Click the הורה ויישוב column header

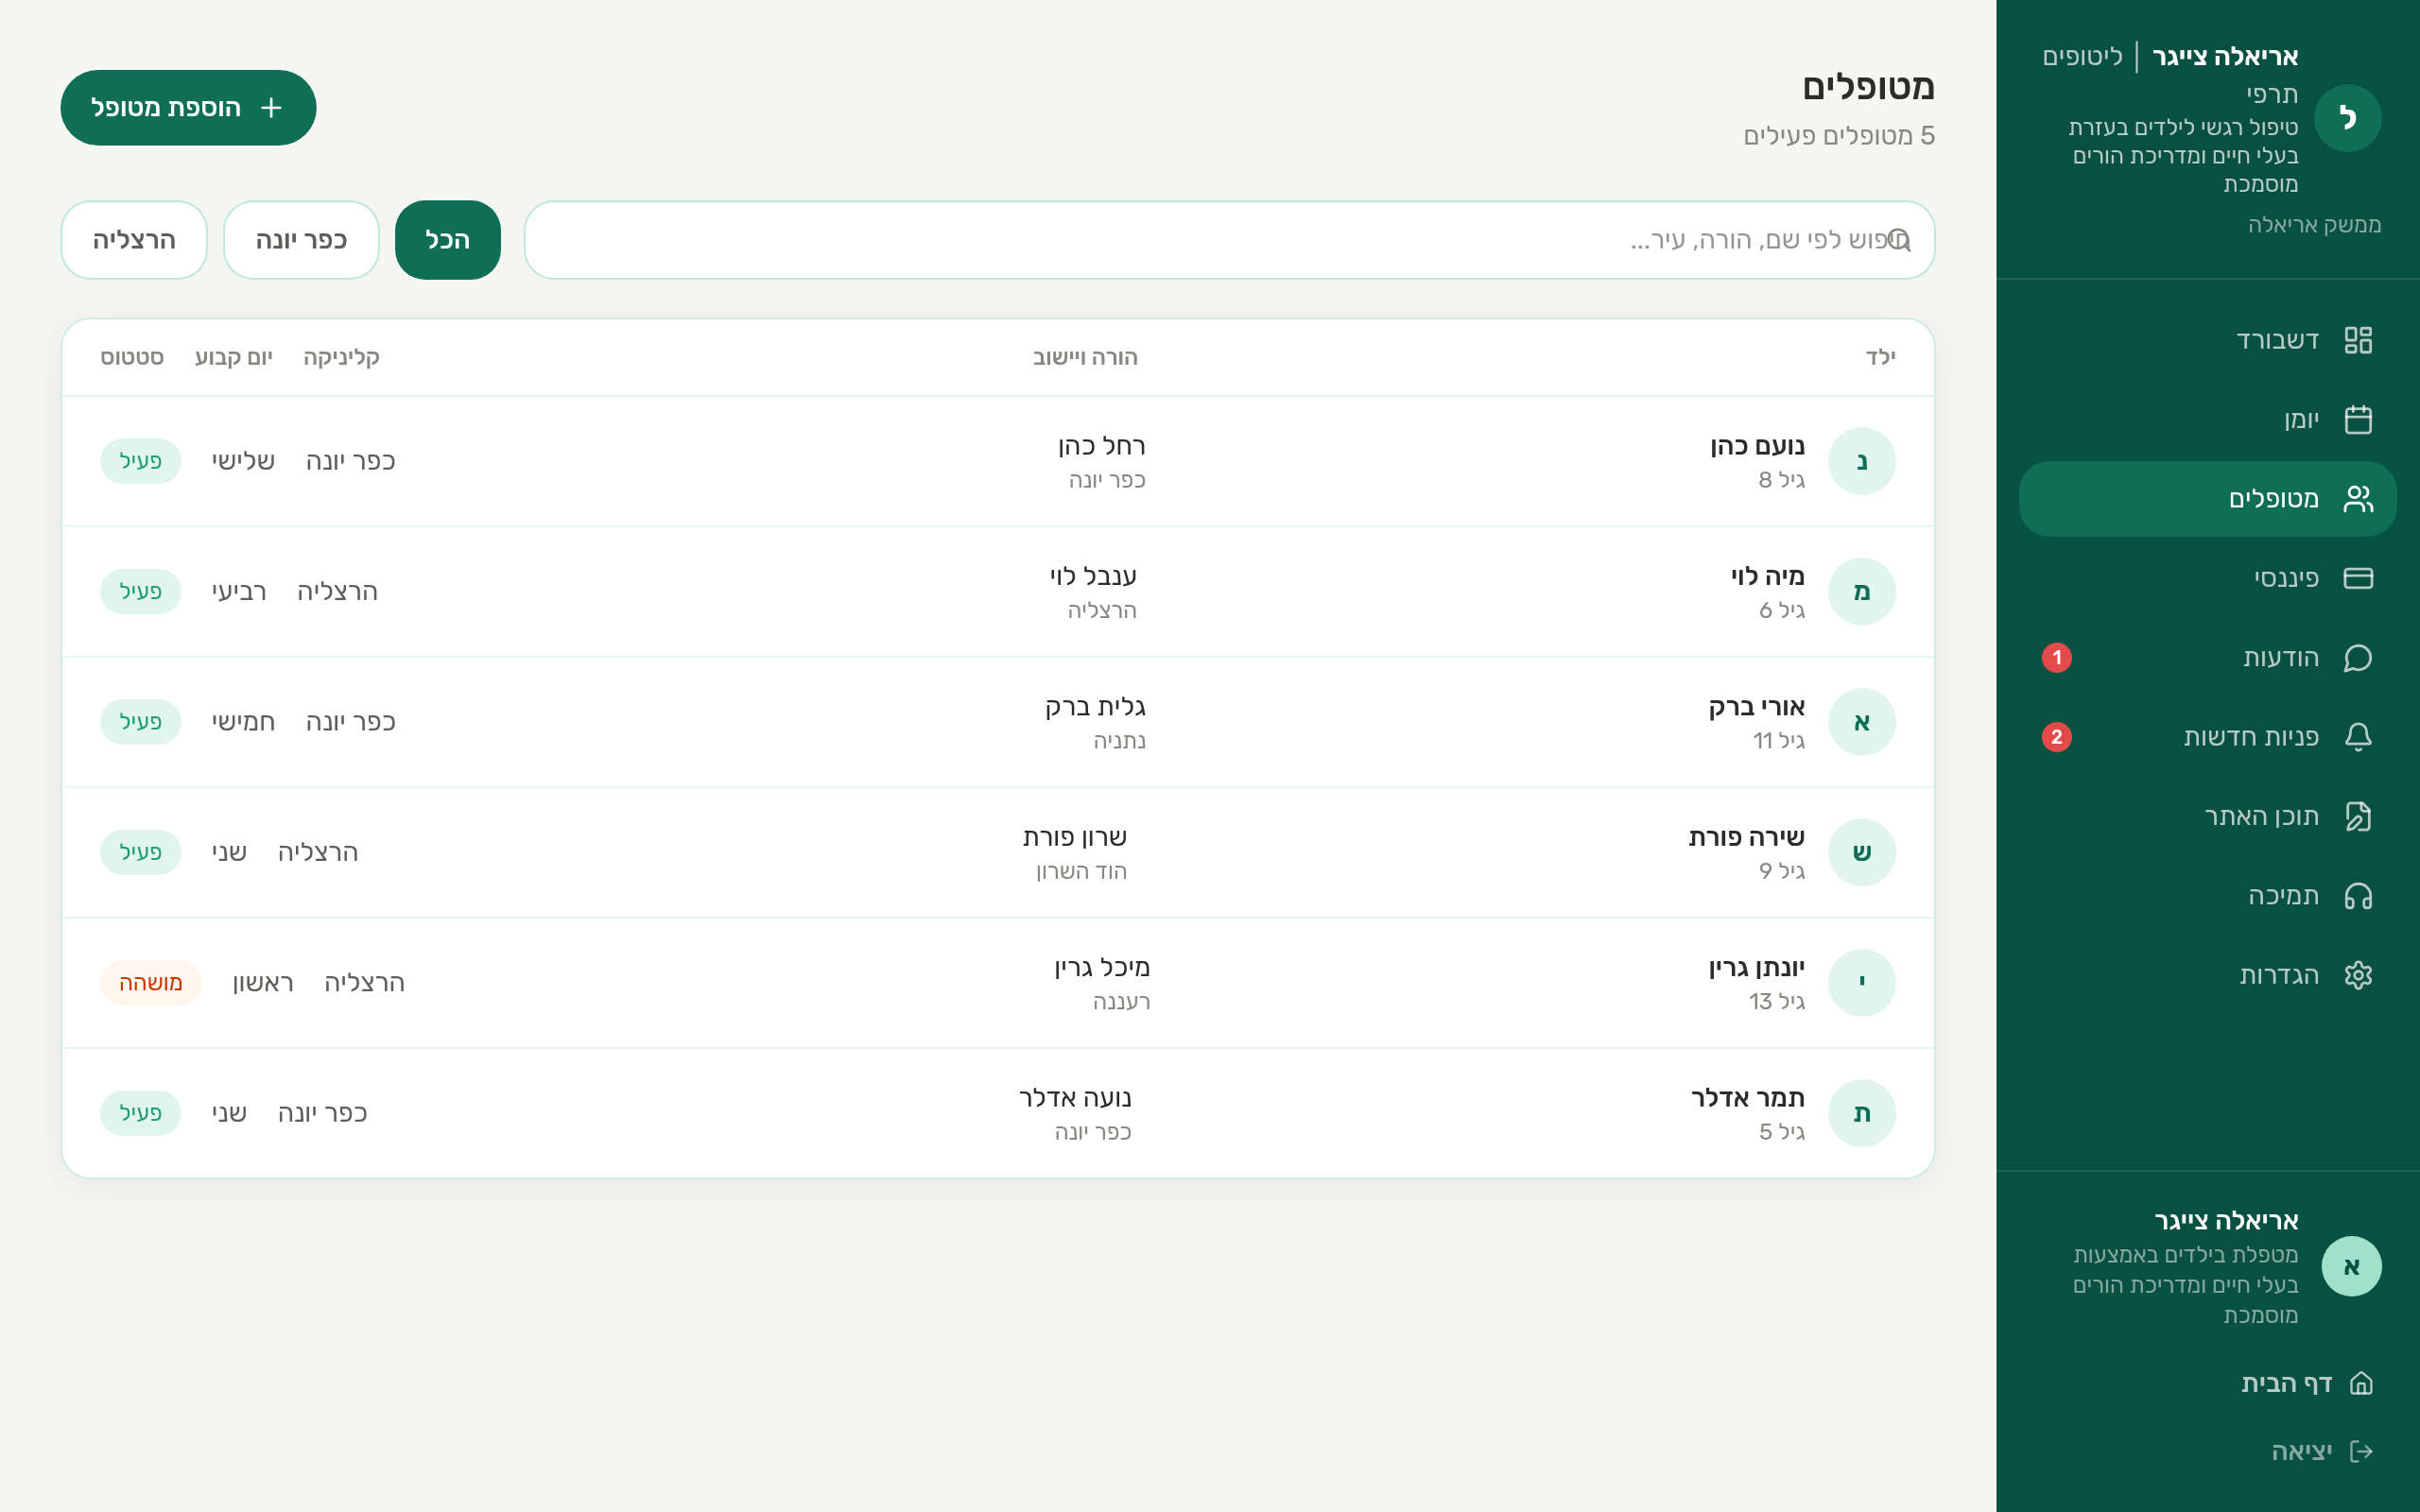pyautogui.click(x=1085, y=357)
